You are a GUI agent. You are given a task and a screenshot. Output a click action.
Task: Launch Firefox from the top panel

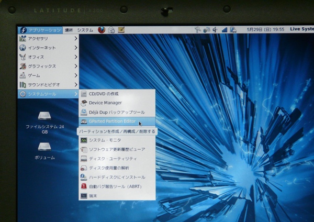point(101,30)
